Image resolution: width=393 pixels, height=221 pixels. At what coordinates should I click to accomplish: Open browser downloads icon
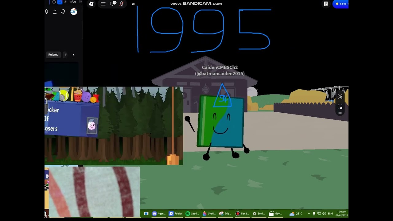point(65,2)
